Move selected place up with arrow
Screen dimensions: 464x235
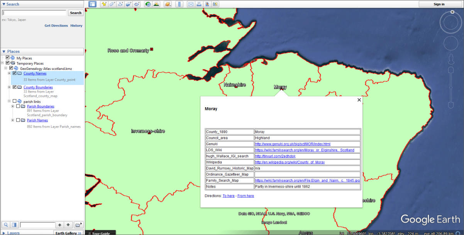pos(60,225)
